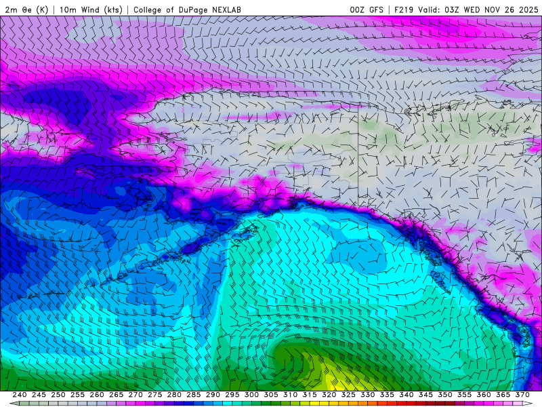Click the '00Z GFS' model run label
542x407 pixels.
click(x=367, y=9)
